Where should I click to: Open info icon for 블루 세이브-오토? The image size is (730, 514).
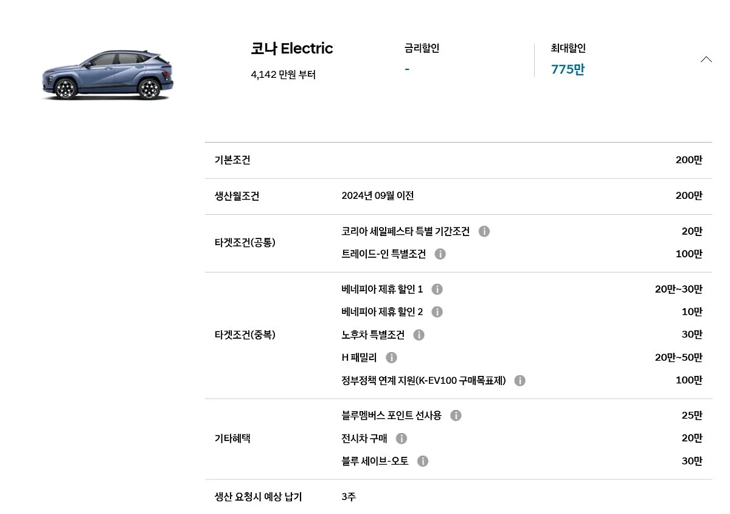pyautogui.click(x=423, y=461)
